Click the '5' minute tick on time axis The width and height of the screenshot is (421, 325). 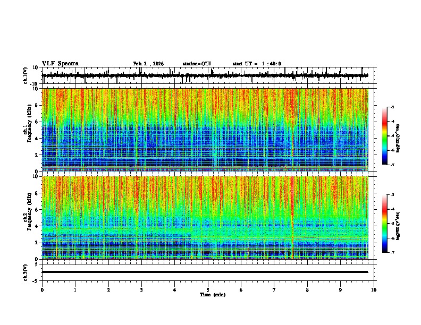click(208, 290)
